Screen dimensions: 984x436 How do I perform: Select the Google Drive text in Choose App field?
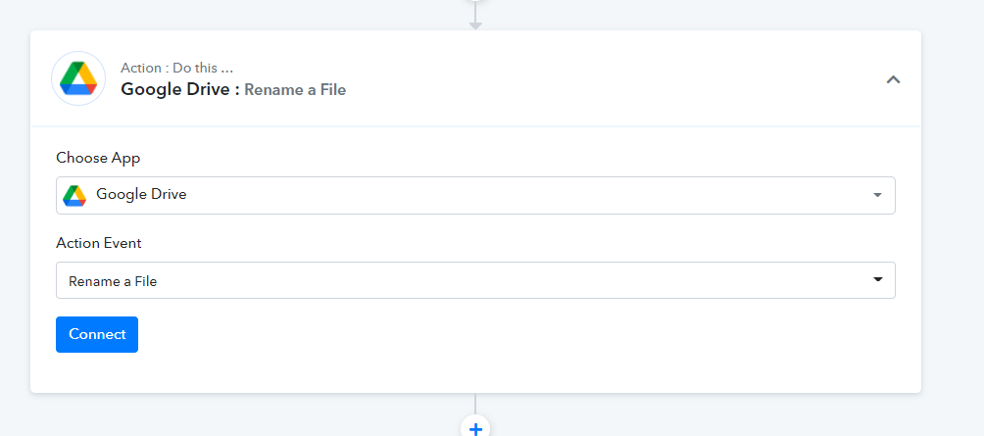[141, 194]
